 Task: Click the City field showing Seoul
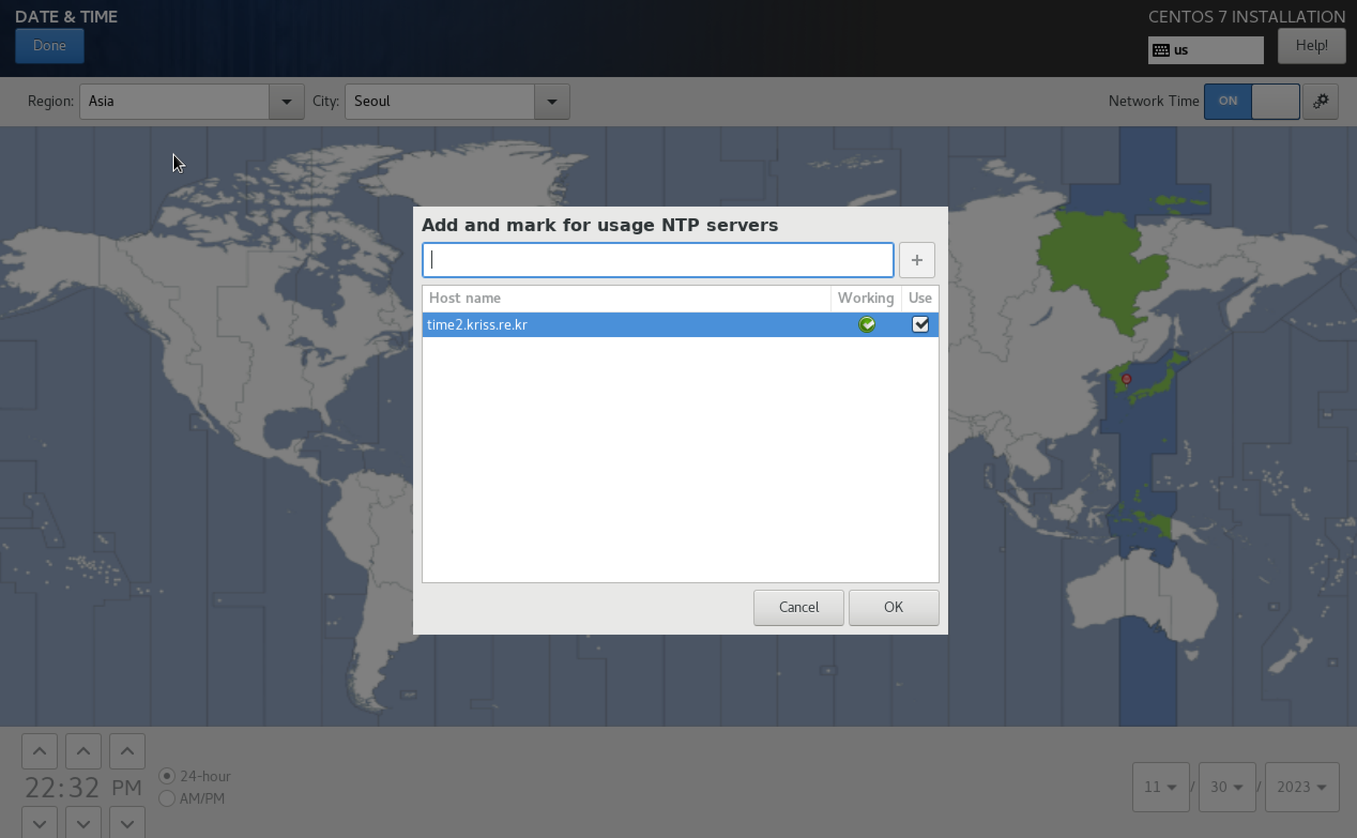tap(440, 102)
